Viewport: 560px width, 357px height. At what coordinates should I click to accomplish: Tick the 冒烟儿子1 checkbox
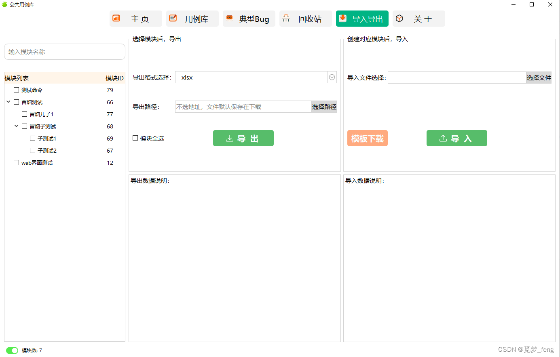click(25, 114)
